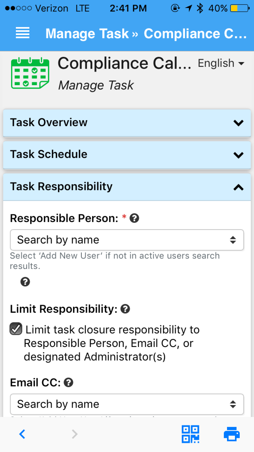The image size is (254, 452).
Task: Go back with the left arrow
Action: (x=22, y=434)
